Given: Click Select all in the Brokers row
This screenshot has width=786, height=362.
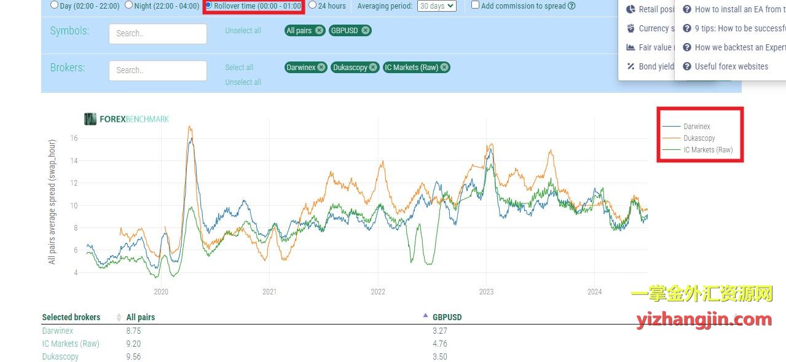Looking at the screenshot, I should coord(239,68).
